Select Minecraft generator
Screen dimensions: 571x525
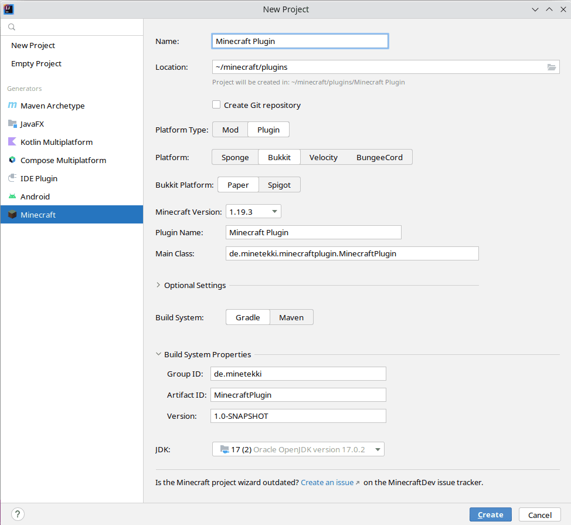pyautogui.click(x=72, y=215)
